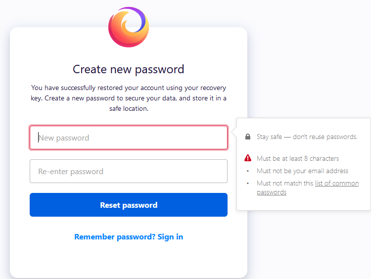
Task: Open the list of common passwords link
Action: tap(308, 187)
